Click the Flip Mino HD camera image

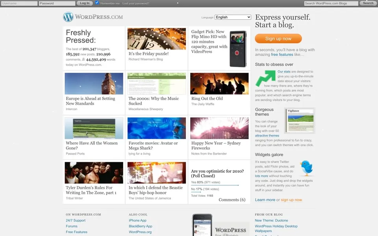pyautogui.click(x=238, y=49)
